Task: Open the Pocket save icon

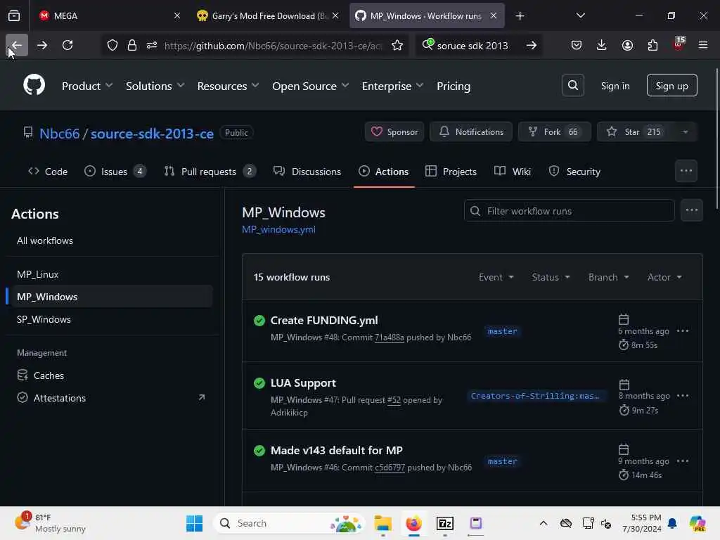Action: pos(577,45)
